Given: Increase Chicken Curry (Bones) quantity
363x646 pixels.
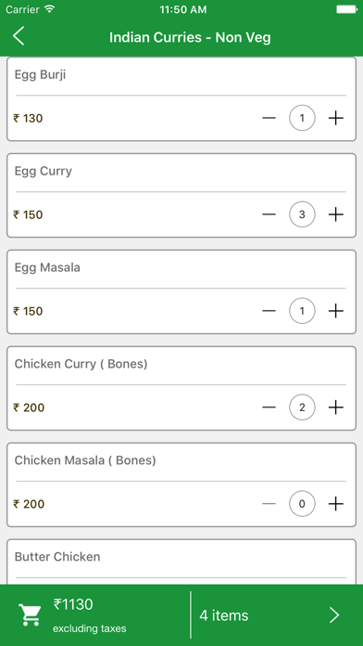Looking at the screenshot, I should (x=335, y=407).
